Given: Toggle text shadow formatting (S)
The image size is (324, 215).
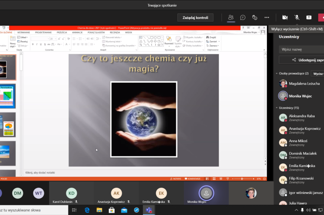Looking at the screenshot, I should tap(45, 44).
